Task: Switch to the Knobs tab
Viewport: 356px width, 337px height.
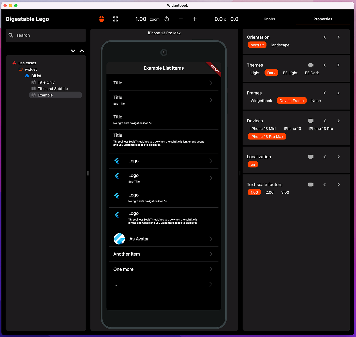Action: 269,19
